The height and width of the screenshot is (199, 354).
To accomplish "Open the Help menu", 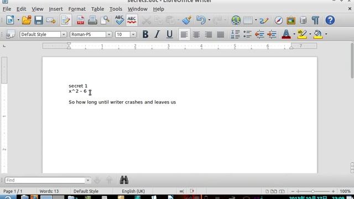I will (159, 9).
